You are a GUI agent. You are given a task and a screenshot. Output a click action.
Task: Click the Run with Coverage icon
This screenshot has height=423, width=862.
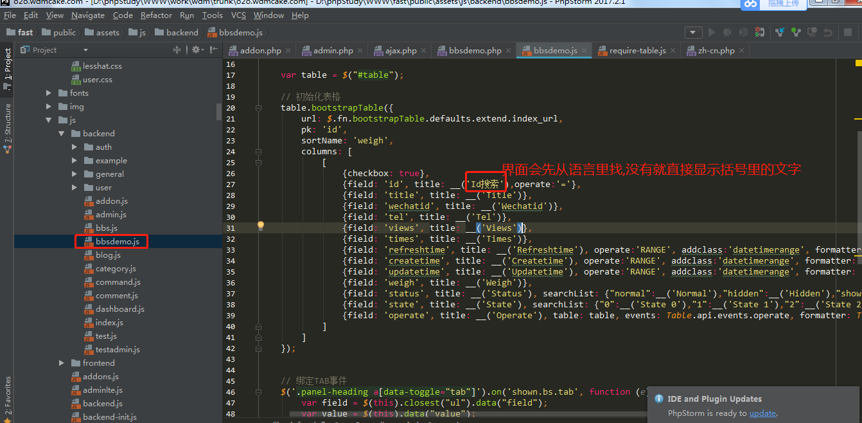click(744, 32)
